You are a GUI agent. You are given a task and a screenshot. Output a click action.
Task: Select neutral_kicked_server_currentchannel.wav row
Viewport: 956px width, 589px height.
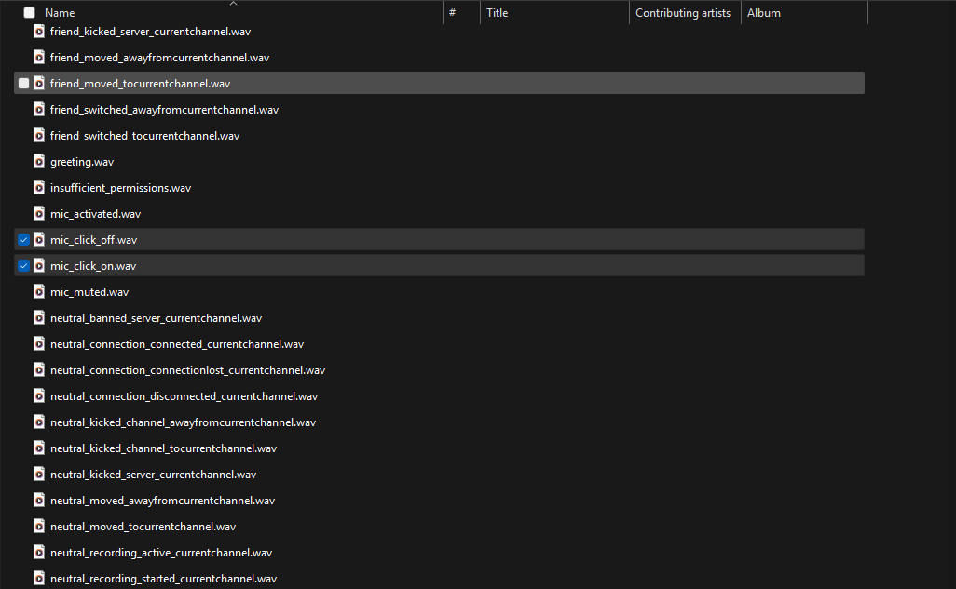(x=153, y=475)
